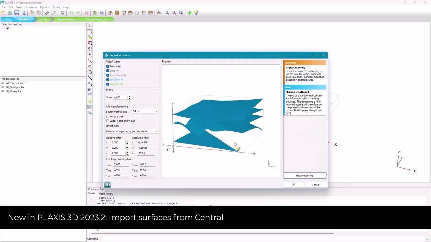Toggle the Stratigraphy visibility eye
This screenshot has width=431, height=242.
pyautogui.click(x=8, y=87)
